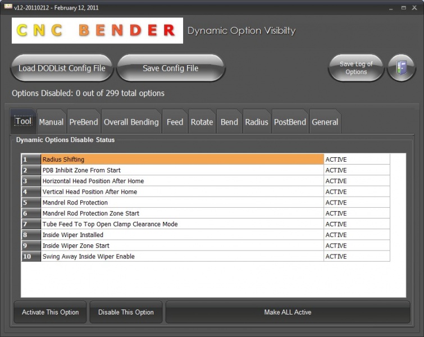The width and height of the screenshot is (424, 337).
Task: Switch to the Feed tab
Action: pyautogui.click(x=175, y=122)
